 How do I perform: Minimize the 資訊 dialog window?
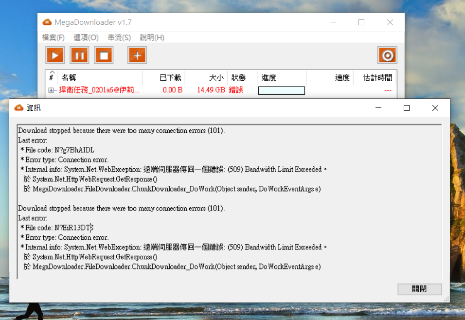click(x=378, y=108)
